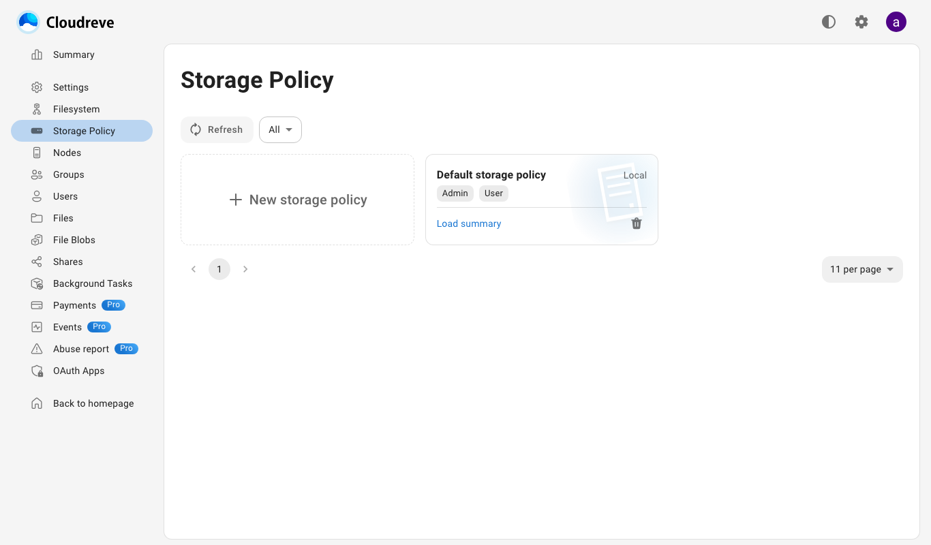Viewport: 931px width, 545px height.
Task: Click the Events activity icon
Action: click(x=37, y=327)
